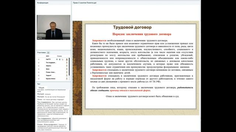This screenshot has width=236, height=132.
Task: Click the small flag icon left of Никита
Action: 39,66
